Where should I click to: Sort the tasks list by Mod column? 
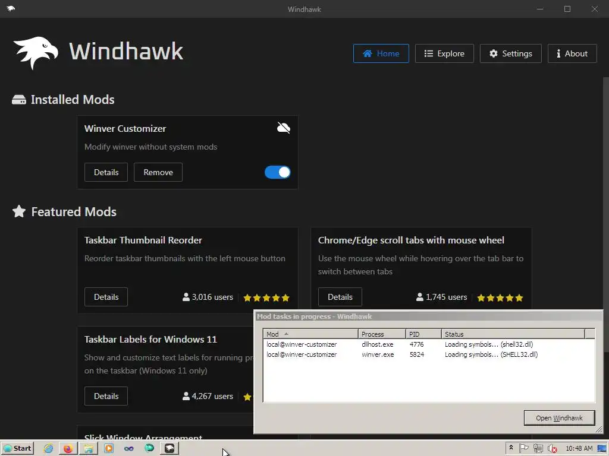tap(310, 334)
